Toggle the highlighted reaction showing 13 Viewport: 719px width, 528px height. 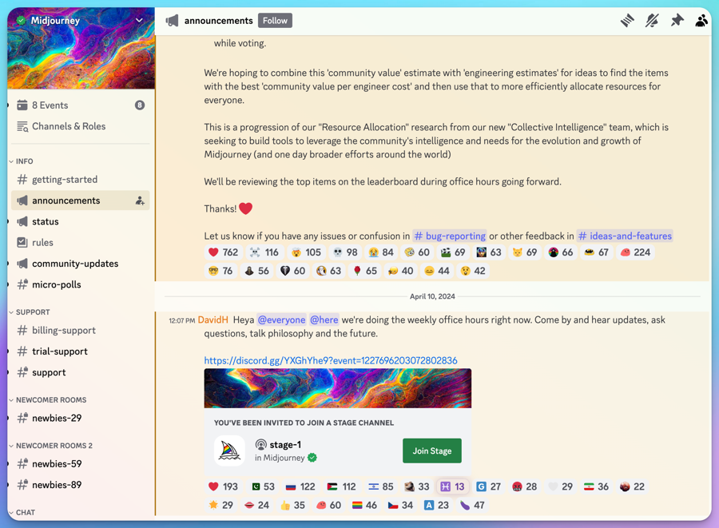(452, 486)
